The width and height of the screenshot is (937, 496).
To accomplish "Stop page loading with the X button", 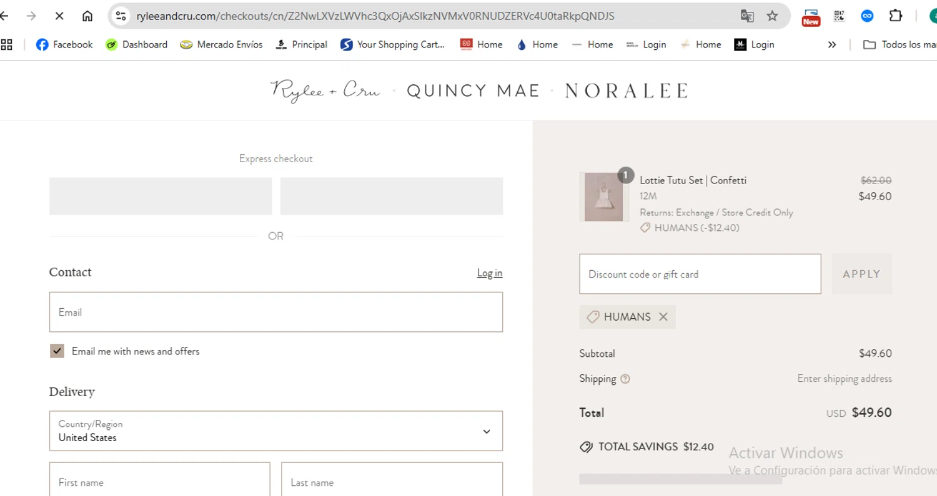I will point(59,16).
